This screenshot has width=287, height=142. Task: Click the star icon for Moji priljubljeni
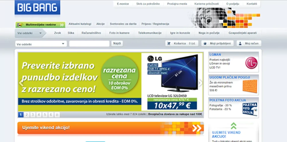(x=205, y=43)
